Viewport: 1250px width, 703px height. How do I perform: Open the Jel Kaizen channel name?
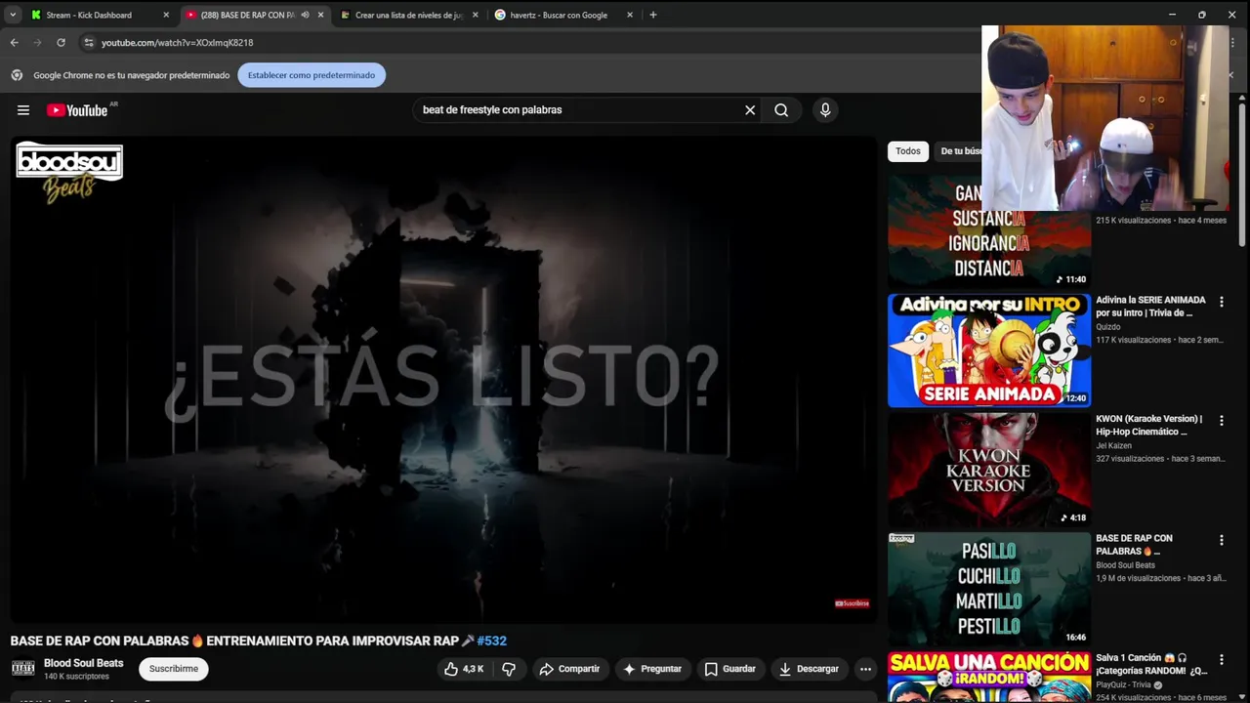point(1113,446)
